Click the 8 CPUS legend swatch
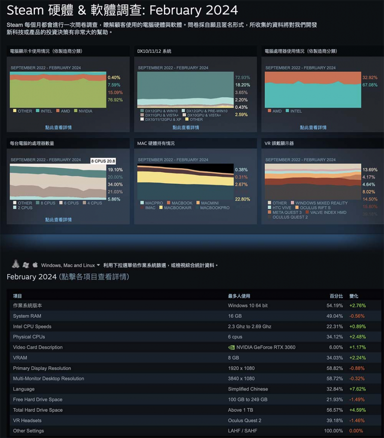 click(38, 203)
